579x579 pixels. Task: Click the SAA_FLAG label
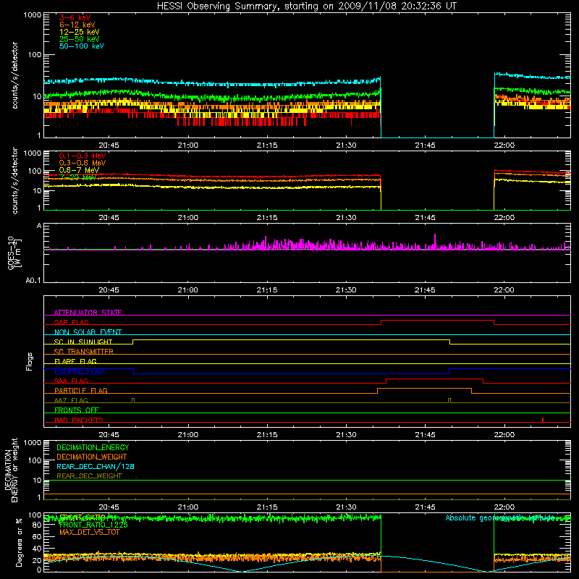coord(71,381)
